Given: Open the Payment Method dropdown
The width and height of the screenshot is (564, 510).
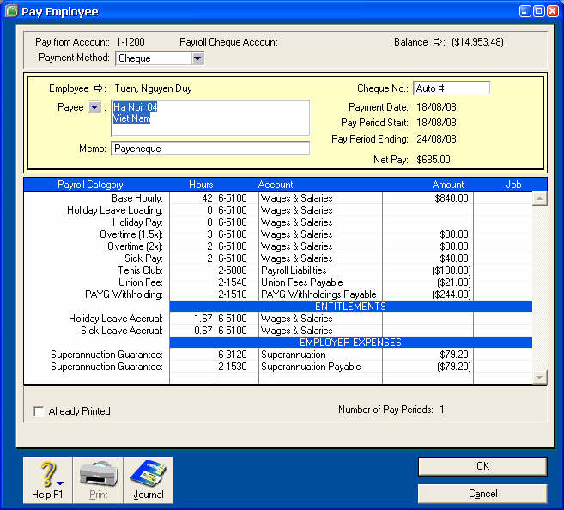Looking at the screenshot, I should (x=197, y=58).
